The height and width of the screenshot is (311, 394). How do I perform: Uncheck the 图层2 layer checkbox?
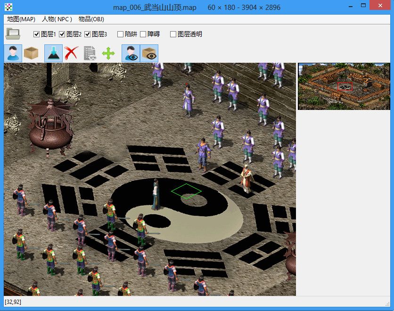(62, 34)
